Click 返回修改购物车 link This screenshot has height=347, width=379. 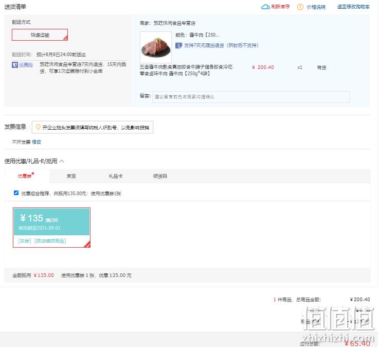pyautogui.click(x=353, y=7)
